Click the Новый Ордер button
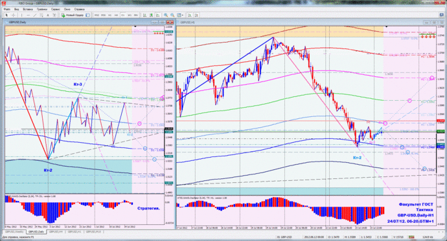The height and width of the screenshot is (241, 447). point(73,15)
